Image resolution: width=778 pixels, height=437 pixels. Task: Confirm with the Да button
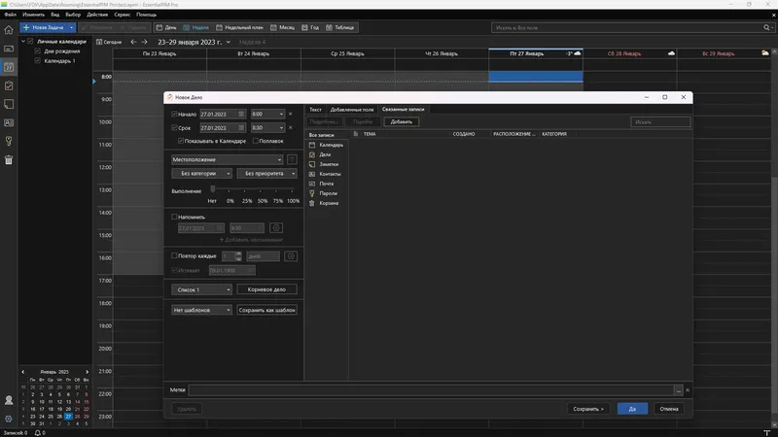tap(632, 409)
